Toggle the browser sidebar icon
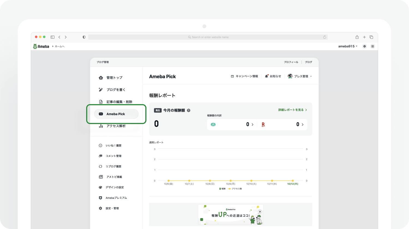 (x=52, y=37)
